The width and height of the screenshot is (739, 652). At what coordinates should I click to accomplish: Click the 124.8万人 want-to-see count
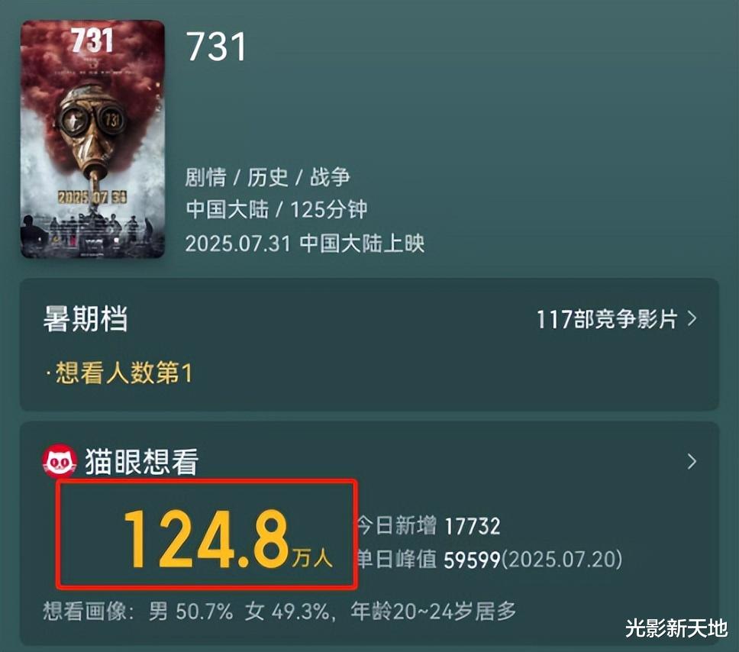228,538
